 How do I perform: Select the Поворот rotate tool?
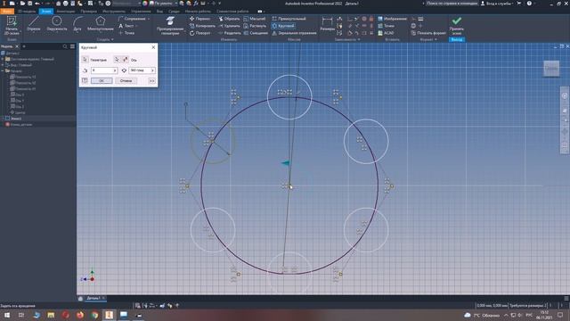[x=199, y=33]
